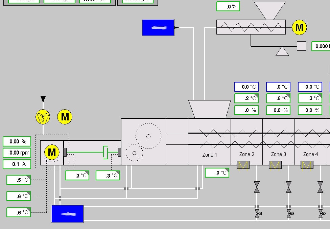Select the Zone 2 heater element symbol
This screenshot has height=229, width=330.
[x=243, y=165]
